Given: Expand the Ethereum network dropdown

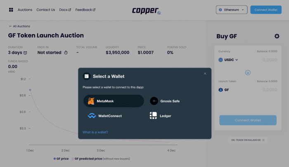Looking at the screenshot, I should click(231, 9).
